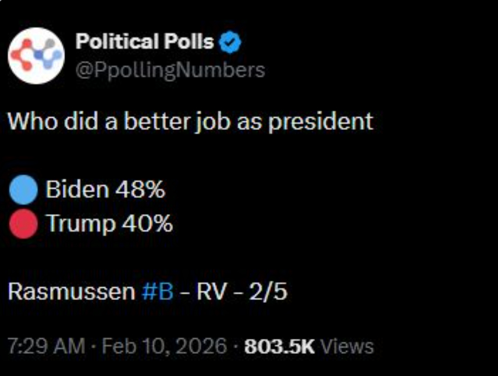Click the 803.5K view count number
The height and width of the screenshot is (376, 498).
[x=279, y=346]
